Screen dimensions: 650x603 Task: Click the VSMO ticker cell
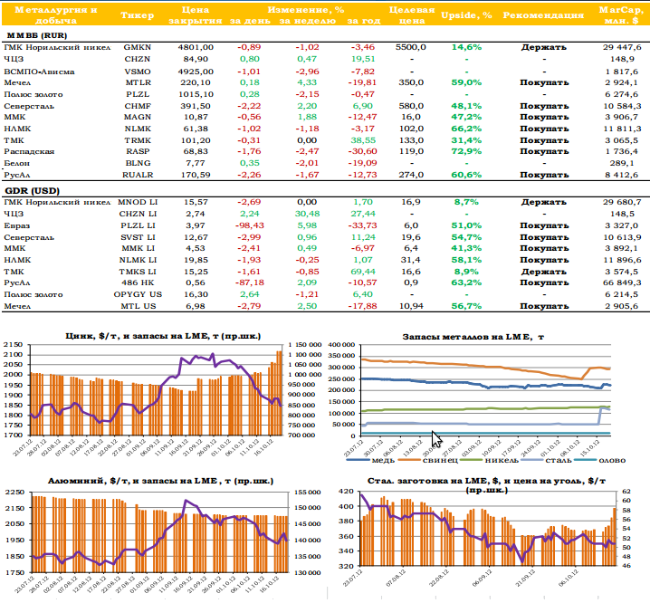138,72
